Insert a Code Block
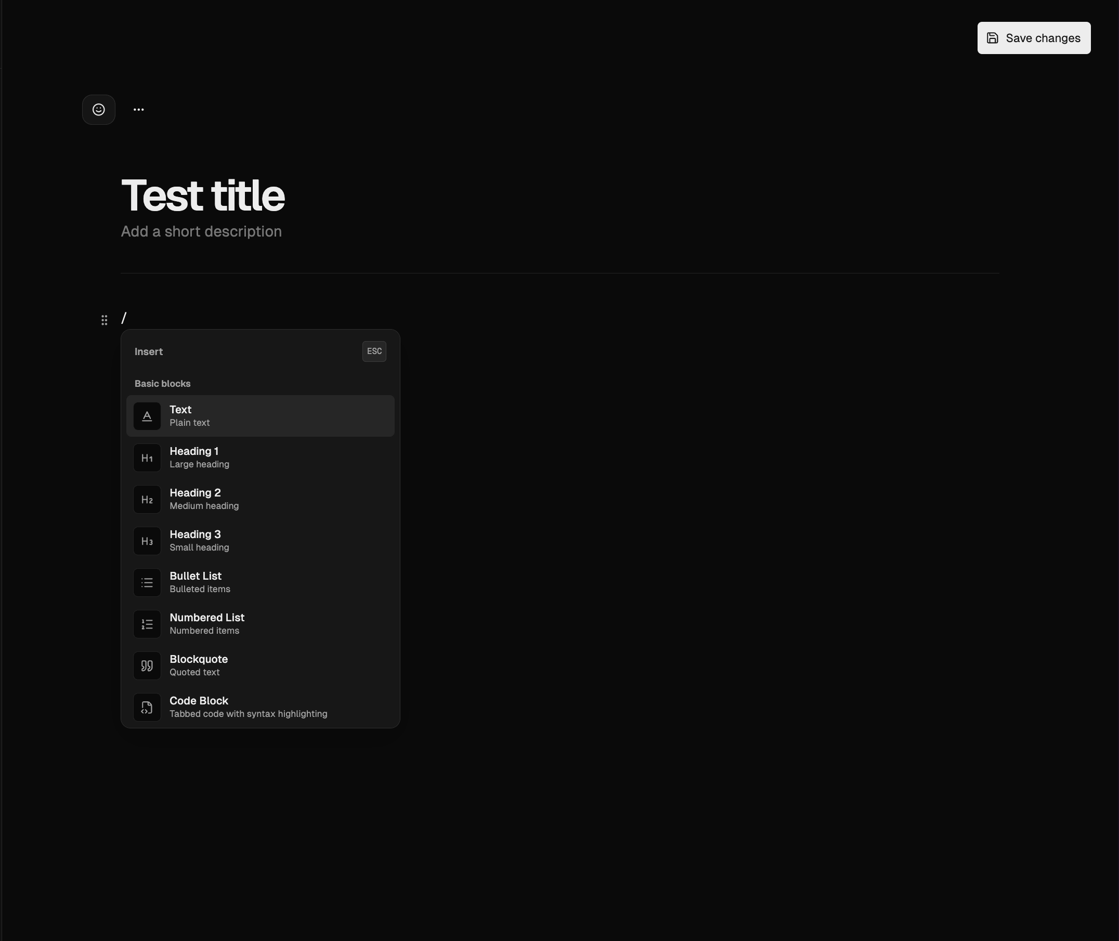 pos(261,708)
